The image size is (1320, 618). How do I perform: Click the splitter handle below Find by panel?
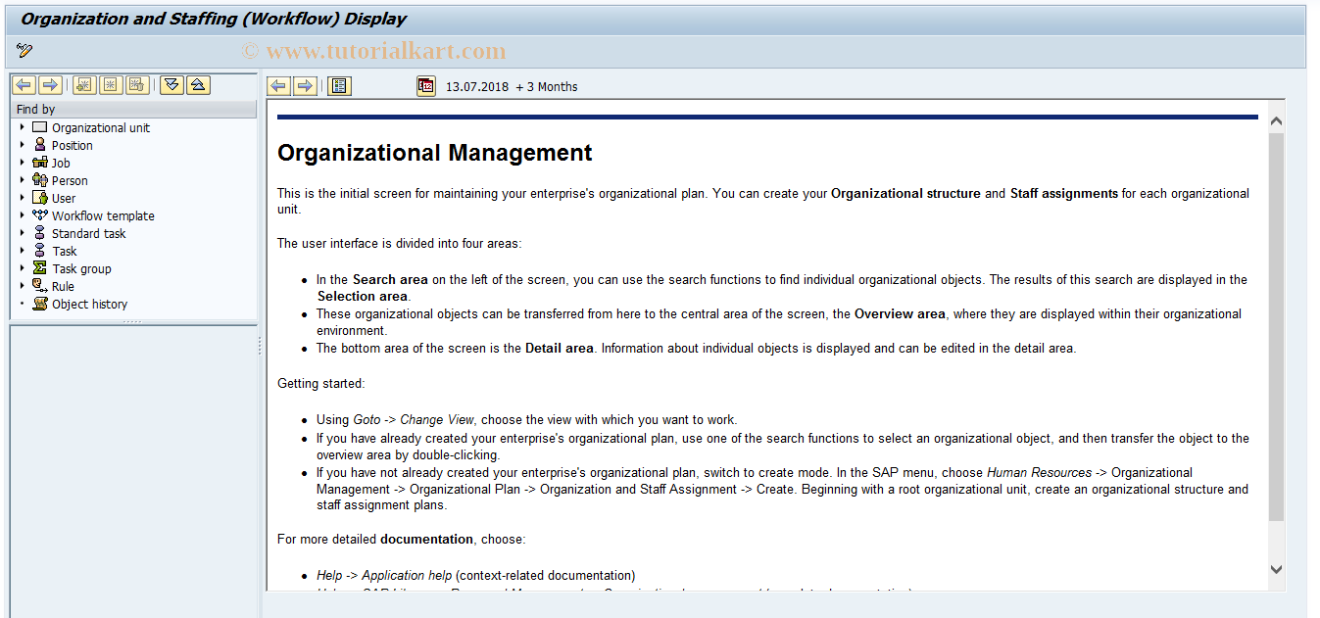click(x=133, y=321)
